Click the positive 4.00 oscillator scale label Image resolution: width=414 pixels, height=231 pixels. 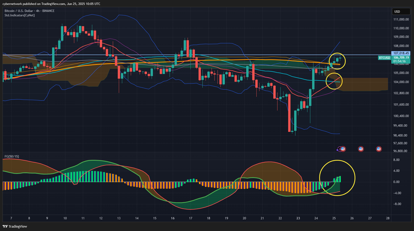396,171
